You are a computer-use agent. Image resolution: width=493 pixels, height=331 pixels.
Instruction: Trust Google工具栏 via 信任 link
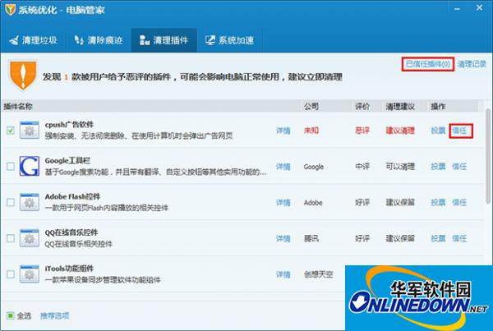pos(459,167)
